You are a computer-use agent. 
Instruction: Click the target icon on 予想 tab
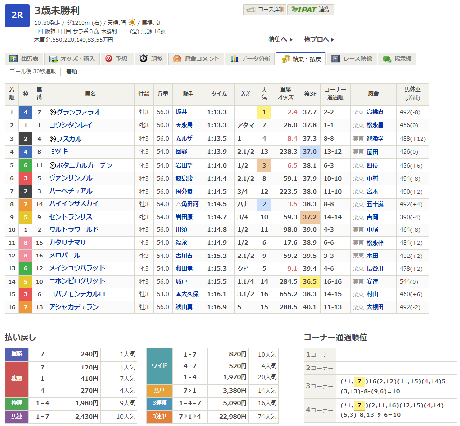coord(108,58)
